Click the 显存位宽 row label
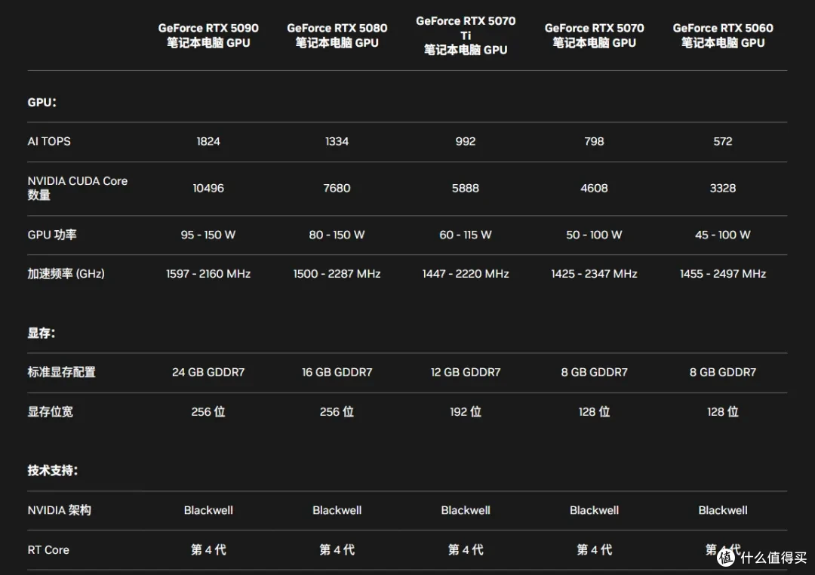 pyautogui.click(x=51, y=412)
